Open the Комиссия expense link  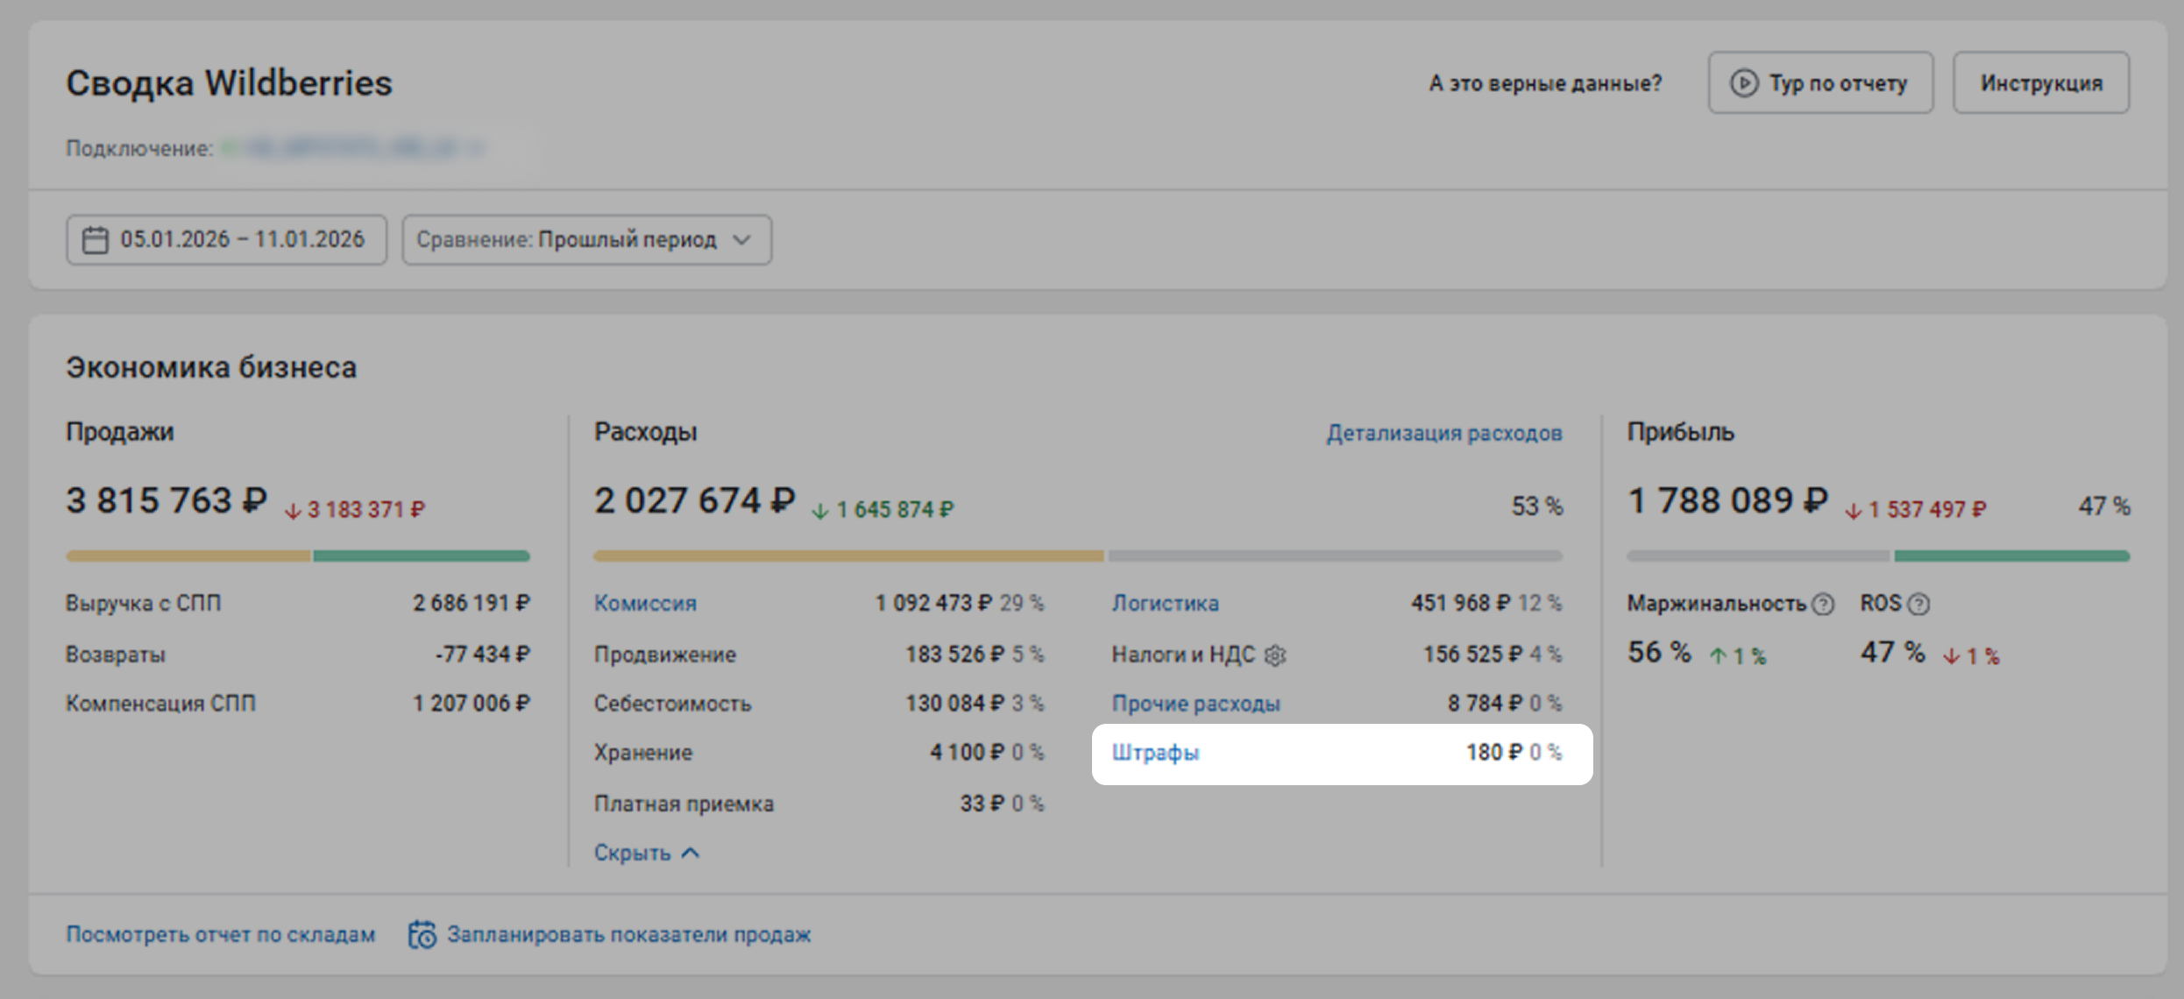(645, 604)
